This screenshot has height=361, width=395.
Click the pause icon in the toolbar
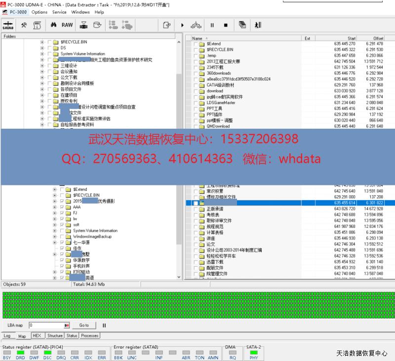point(212,25)
